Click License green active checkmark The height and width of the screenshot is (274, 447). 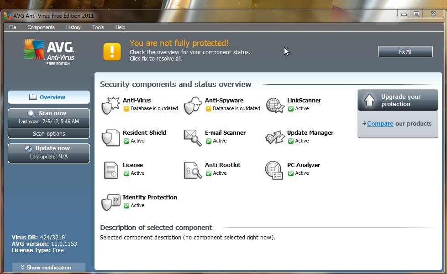tap(126, 173)
